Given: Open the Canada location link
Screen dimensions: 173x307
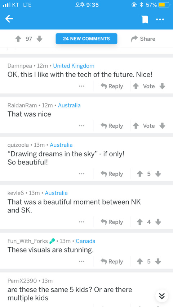Looking at the screenshot, I should tap(86, 241).
